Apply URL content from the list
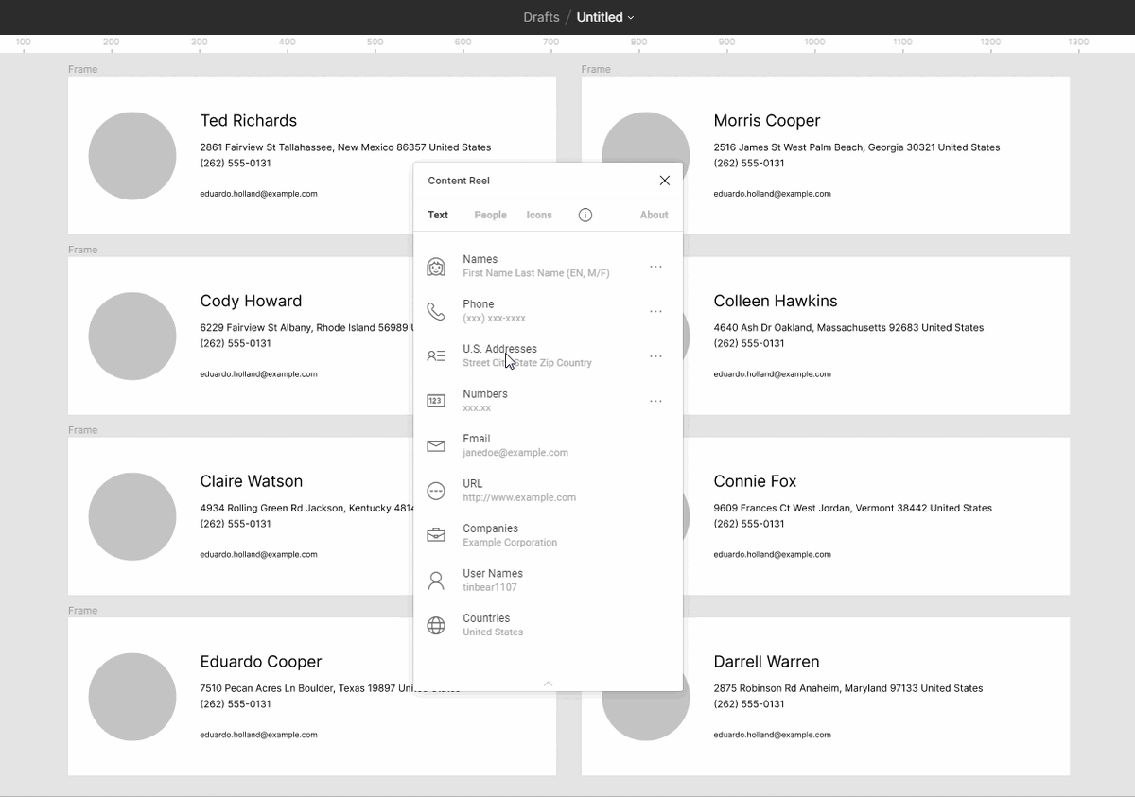This screenshot has height=797, width=1135. pos(548,491)
